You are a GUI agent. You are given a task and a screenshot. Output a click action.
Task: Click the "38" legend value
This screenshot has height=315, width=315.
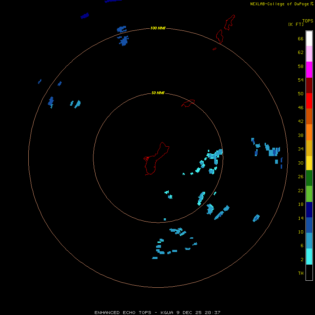tap(301, 135)
